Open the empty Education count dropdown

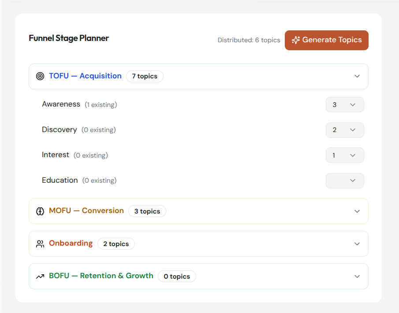pos(345,180)
